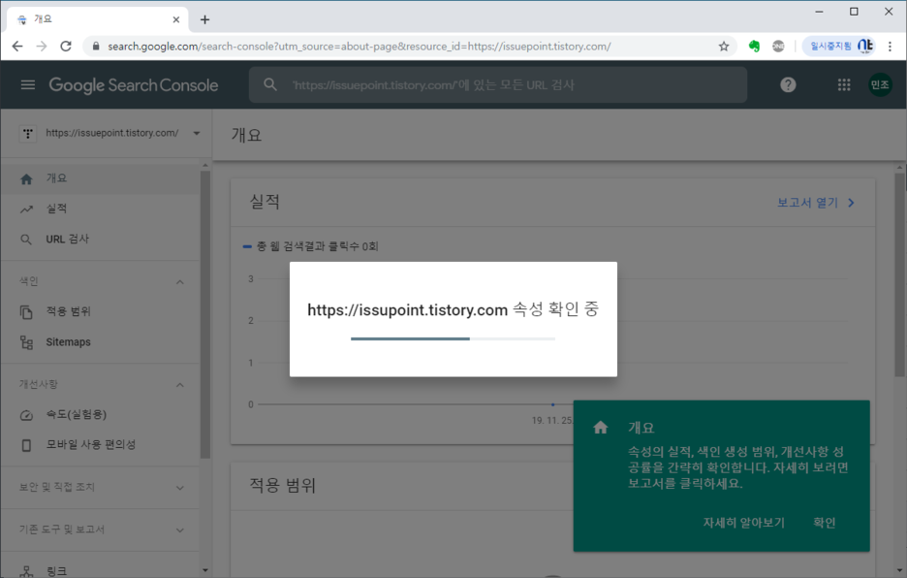
Task: Click 확인 in the green tooltip
Action: coord(825,523)
